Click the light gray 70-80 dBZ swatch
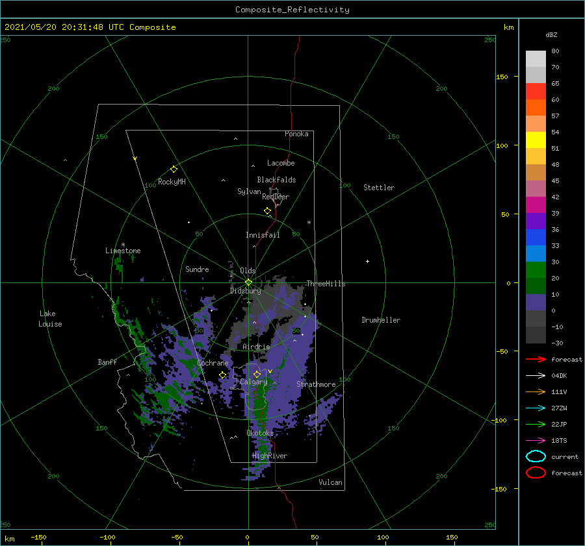Screen dimensions: 585x546 pos(536,58)
